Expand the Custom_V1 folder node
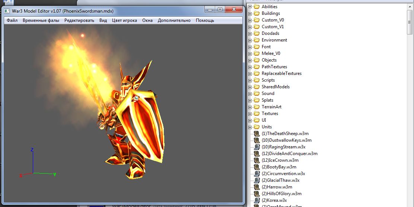Viewport: 414px width, 207px height. pyautogui.click(x=250, y=27)
